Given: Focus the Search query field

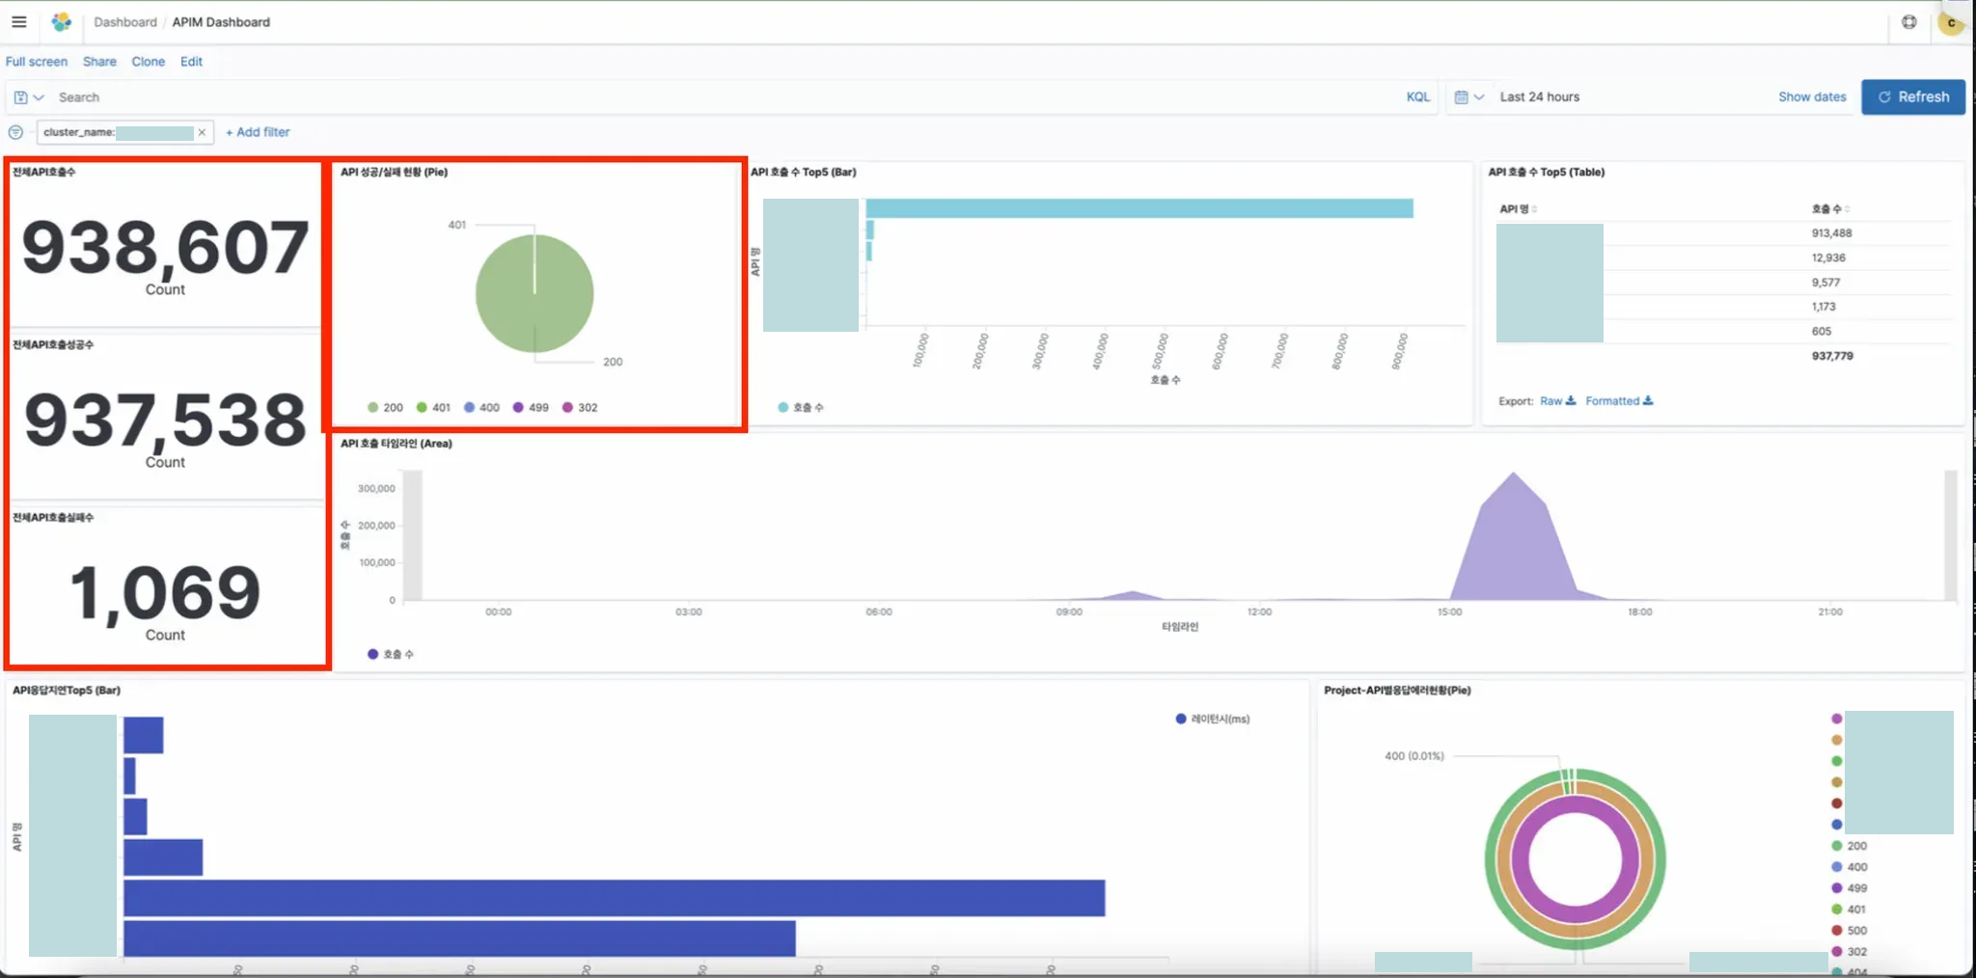Looking at the screenshot, I should (x=724, y=97).
